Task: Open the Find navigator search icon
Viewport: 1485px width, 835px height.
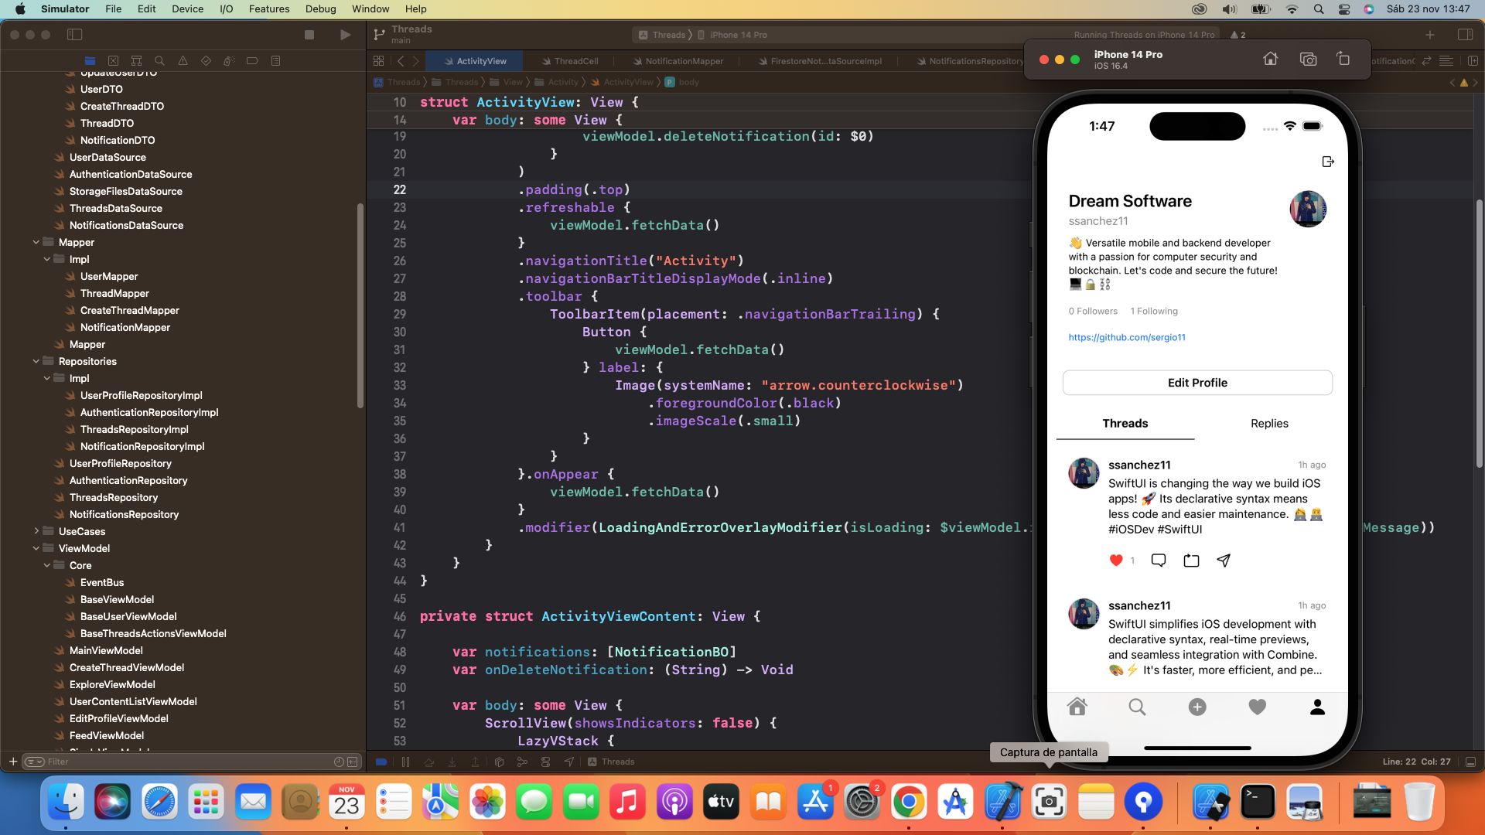Action: 159,60
